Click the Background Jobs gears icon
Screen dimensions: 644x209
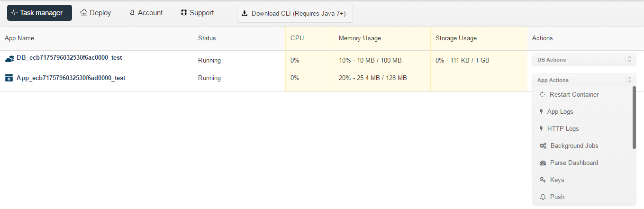[x=543, y=146]
